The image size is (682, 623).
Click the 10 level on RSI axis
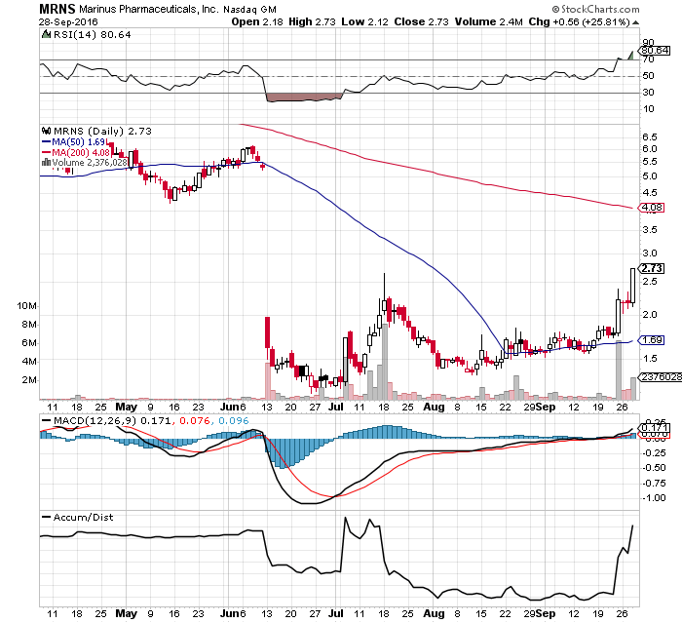click(x=648, y=109)
